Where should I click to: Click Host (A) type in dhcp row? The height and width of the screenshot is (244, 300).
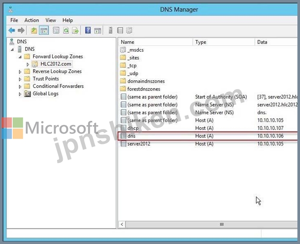(204, 128)
